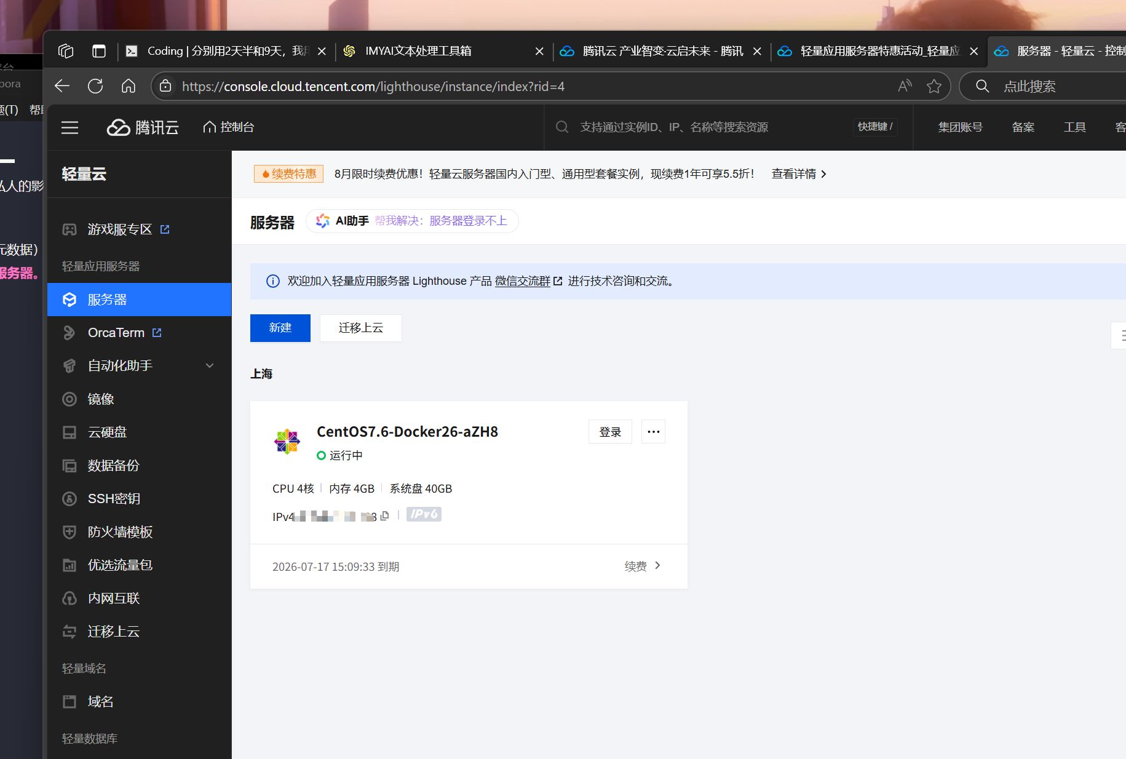Toggle the vertical tabs icon
This screenshot has height=759, width=1126.
(x=99, y=51)
